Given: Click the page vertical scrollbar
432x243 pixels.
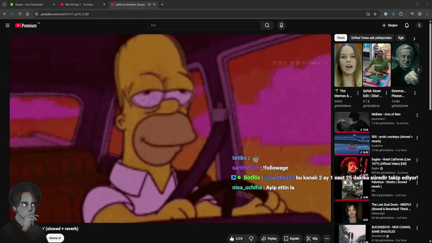Looking at the screenshot, I should click(x=430, y=66).
